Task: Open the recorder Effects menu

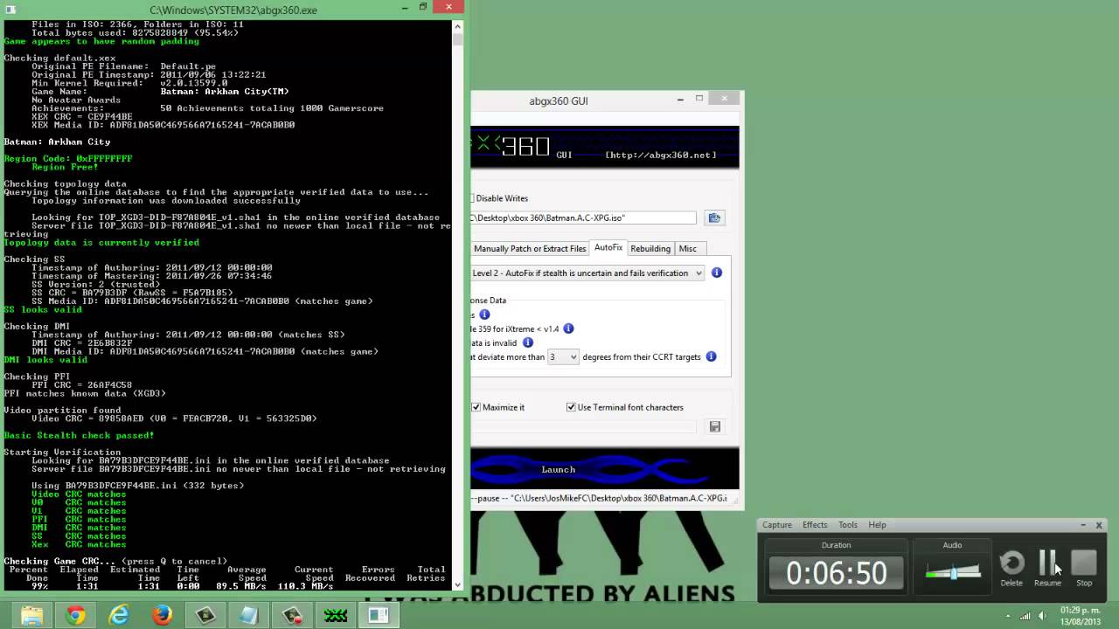Action: click(815, 525)
